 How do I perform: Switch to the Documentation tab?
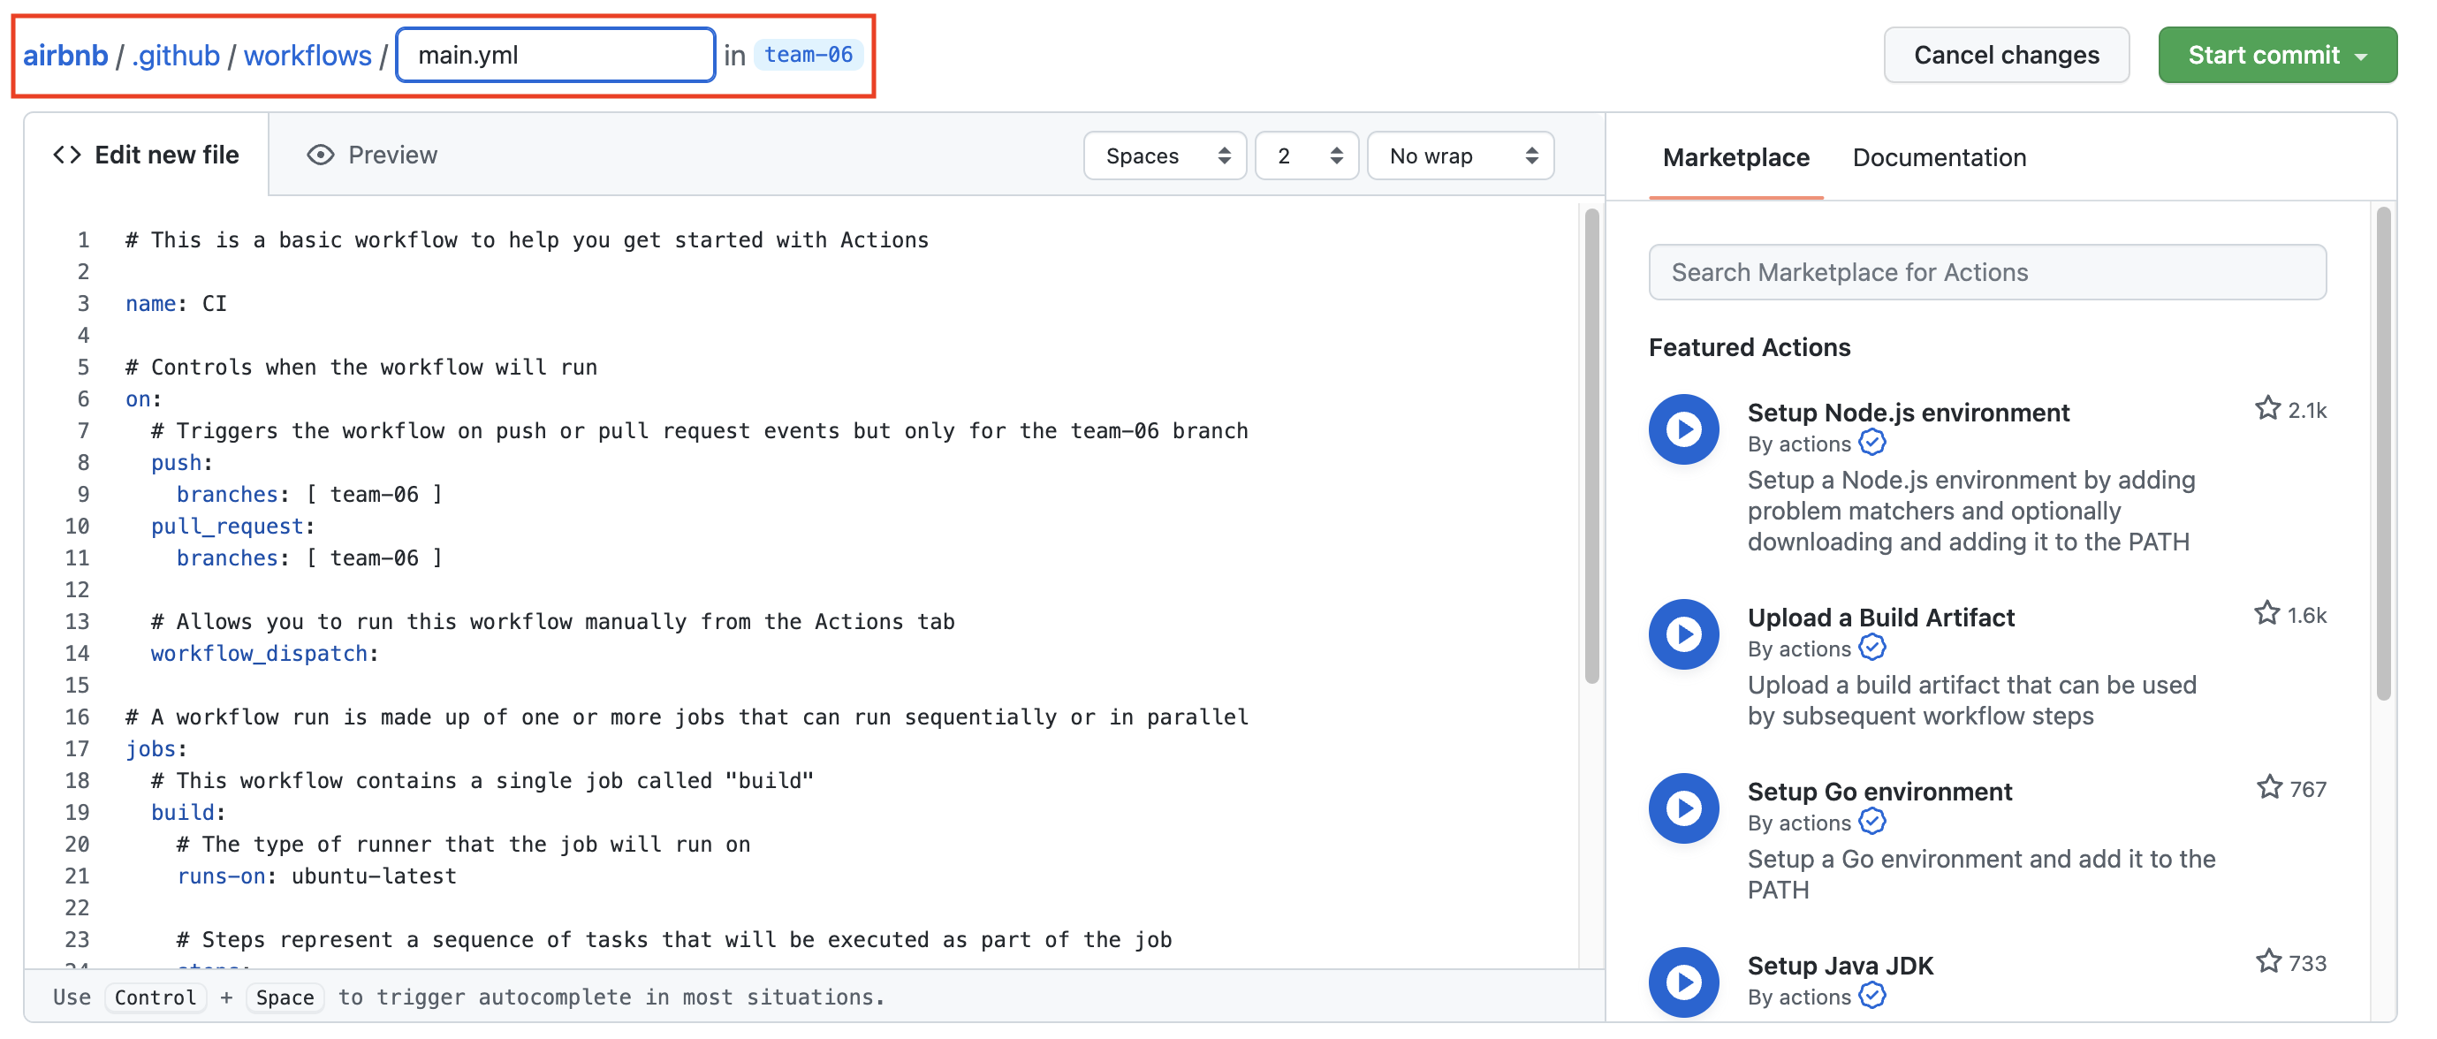point(1939,157)
